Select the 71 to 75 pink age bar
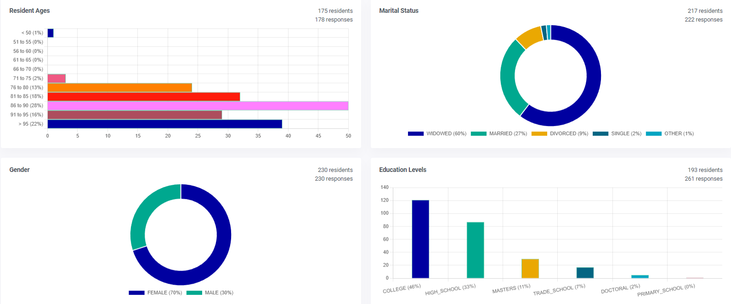This screenshot has height=304, width=731. point(57,78)
